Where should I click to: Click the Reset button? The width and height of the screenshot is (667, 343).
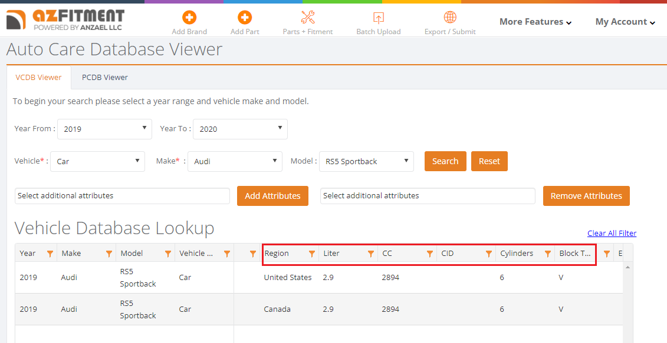(489, 161)
